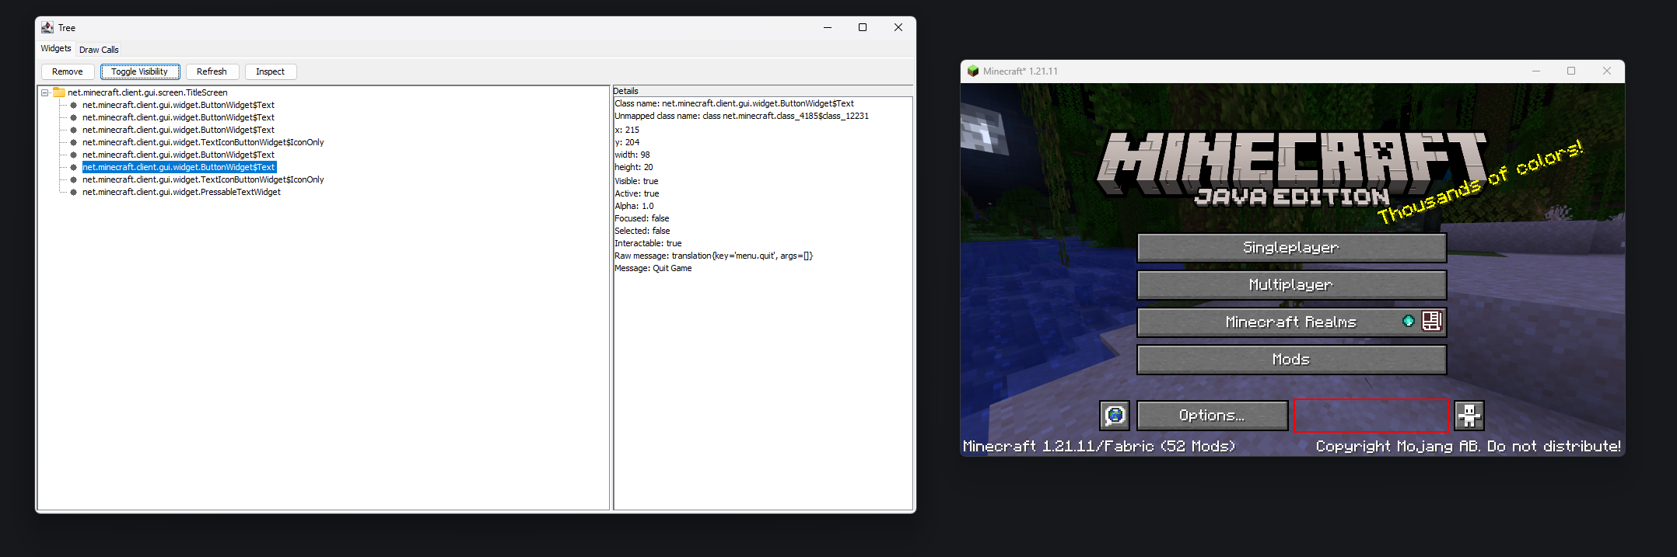Click the "y: 204" detail value
This screenshot has height=557, width=1677.
pos(627,142)
